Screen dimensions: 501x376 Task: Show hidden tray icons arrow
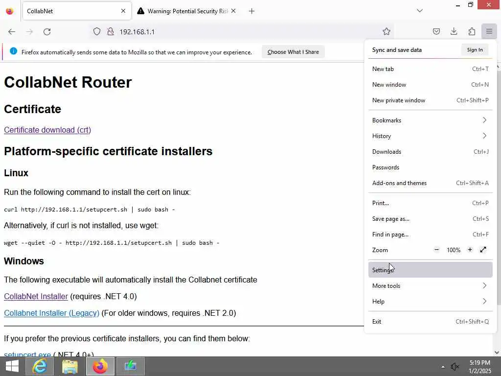443,367
